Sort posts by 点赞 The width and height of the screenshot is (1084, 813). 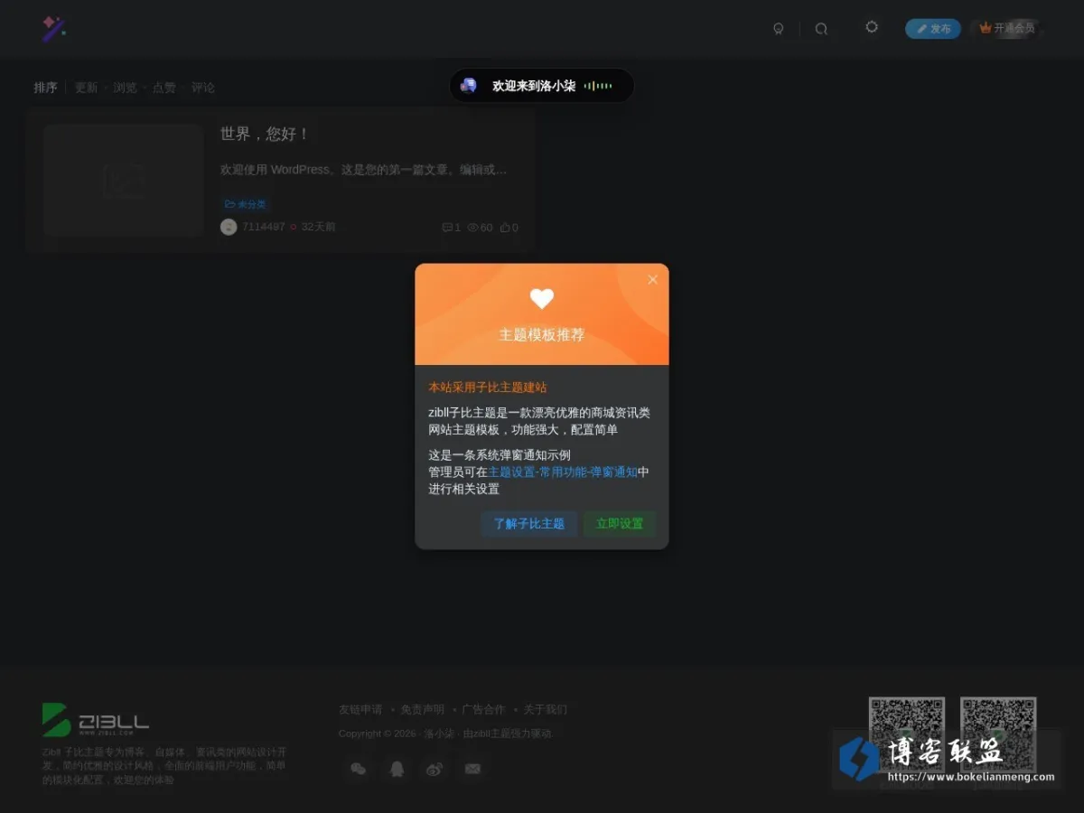click(164, 88)
